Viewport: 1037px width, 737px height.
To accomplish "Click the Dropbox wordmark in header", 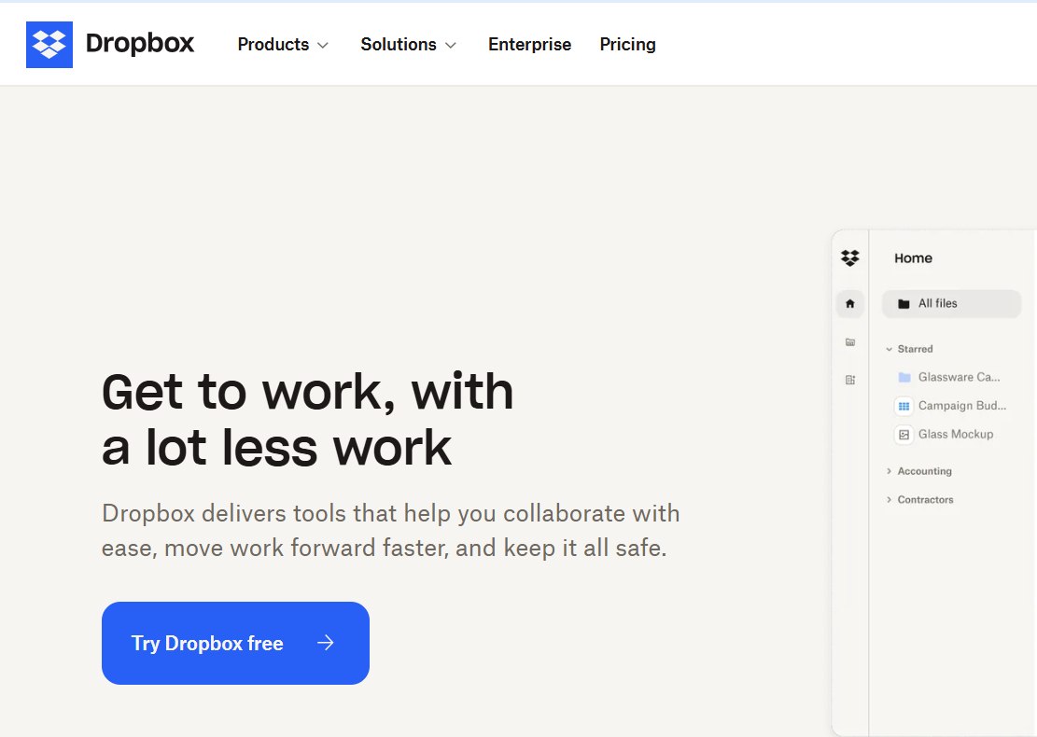I will click(140, 44).
